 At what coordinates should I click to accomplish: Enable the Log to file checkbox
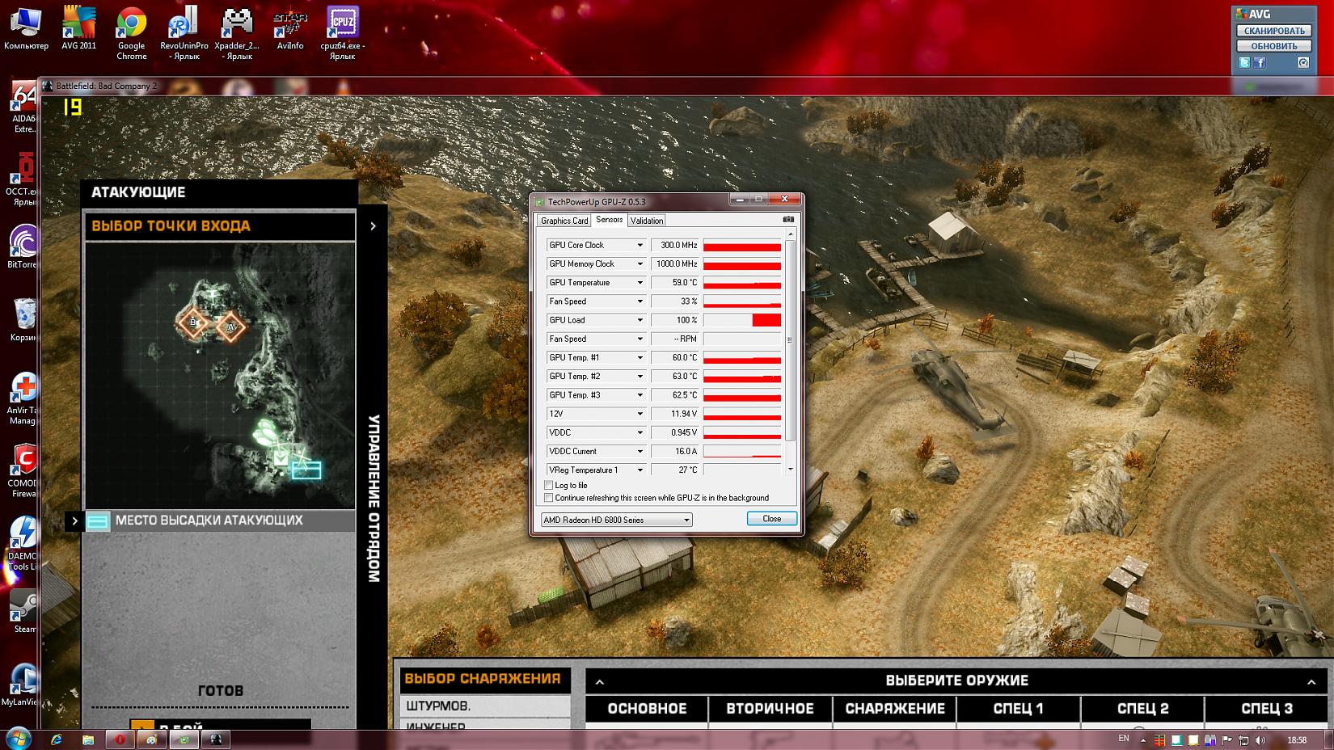click(x=549, y=486)
